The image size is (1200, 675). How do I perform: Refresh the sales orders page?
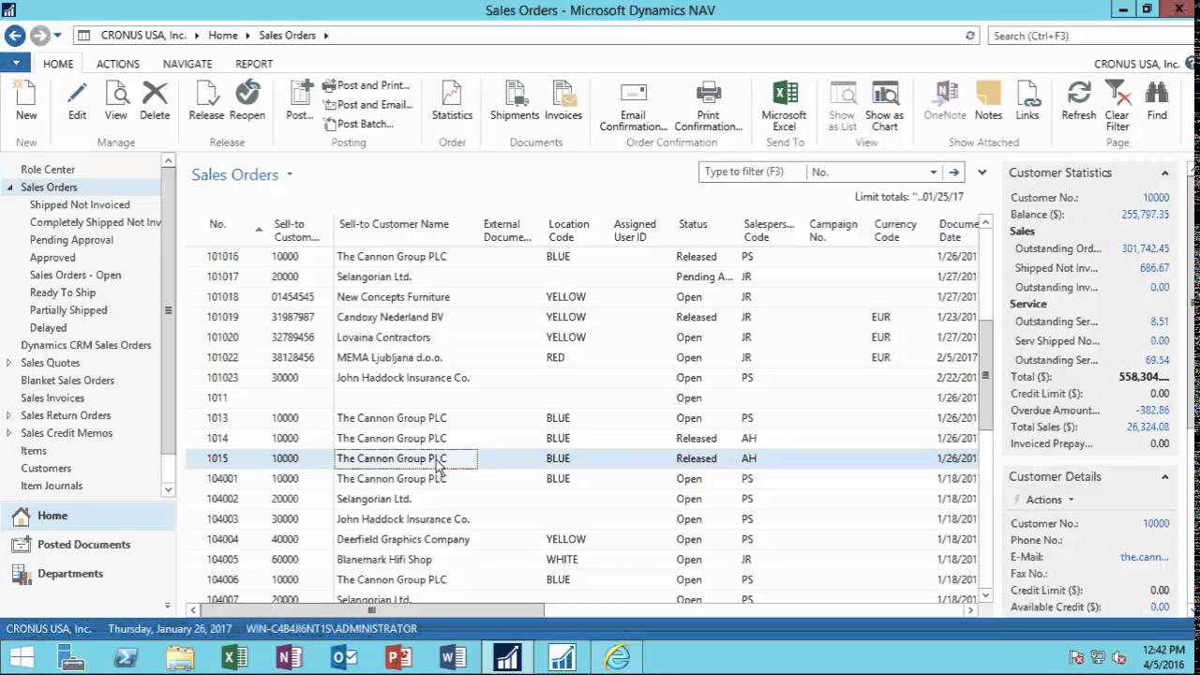[x=1079, y=101]
